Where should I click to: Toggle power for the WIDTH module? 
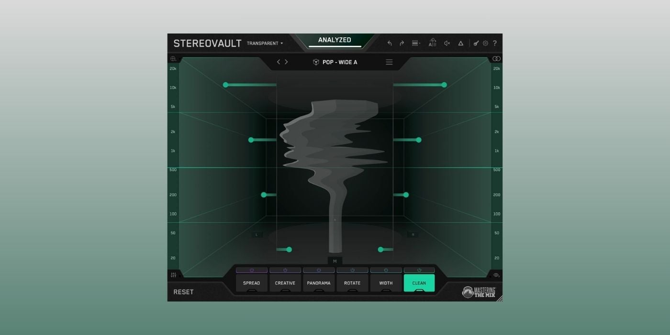point(386,270)
